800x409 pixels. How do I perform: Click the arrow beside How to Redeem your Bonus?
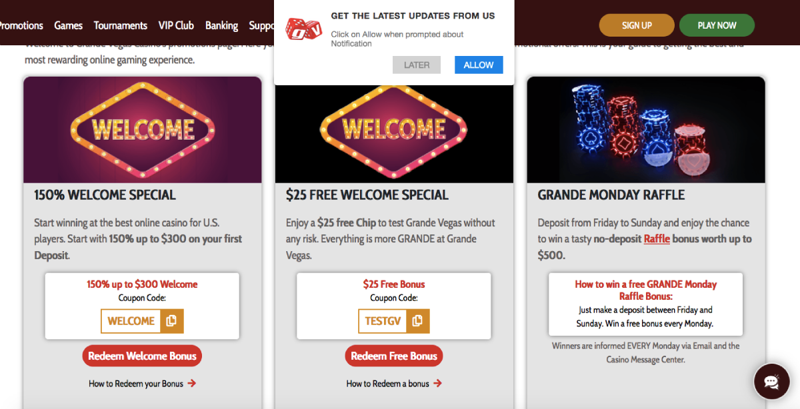192,383
